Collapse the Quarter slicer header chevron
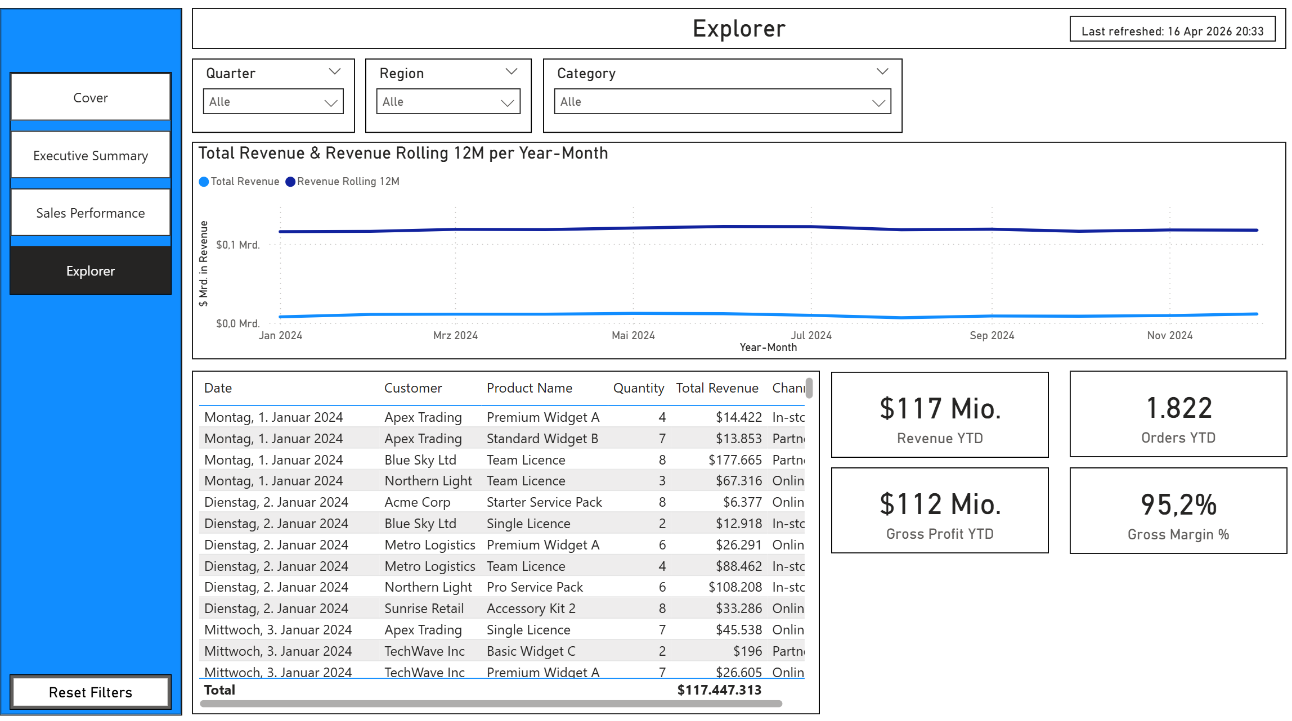This screenshot has height=721, width=1292. tap(335, 72)
